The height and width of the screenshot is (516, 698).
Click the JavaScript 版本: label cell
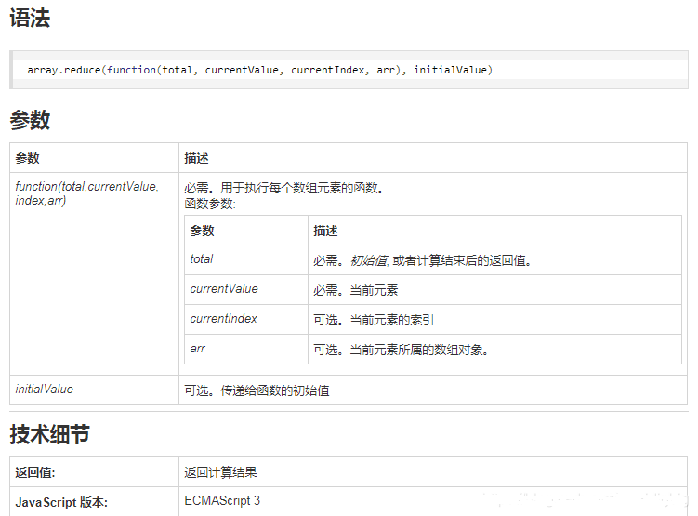pyautogui.click(x=95, y=502)
